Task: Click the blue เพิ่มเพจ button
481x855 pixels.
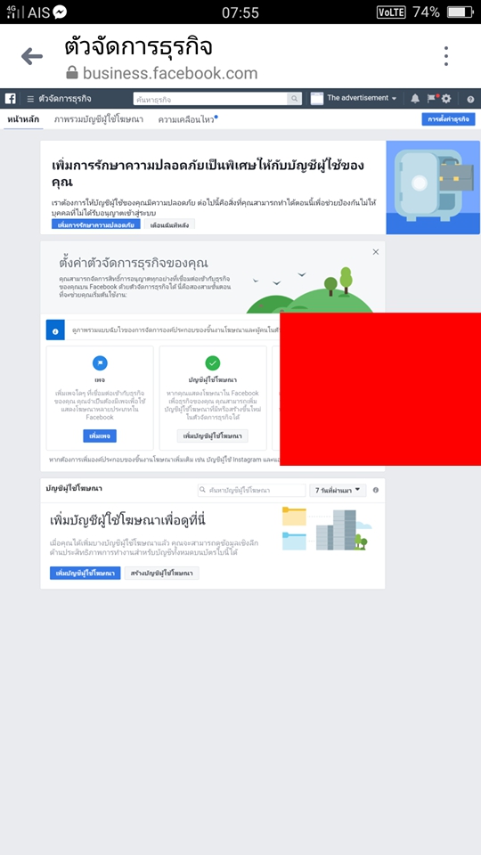Action: coord(100,436)
